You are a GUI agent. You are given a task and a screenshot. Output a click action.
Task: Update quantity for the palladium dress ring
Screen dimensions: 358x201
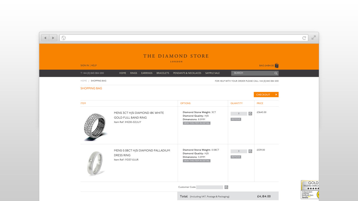coord(250,151)
